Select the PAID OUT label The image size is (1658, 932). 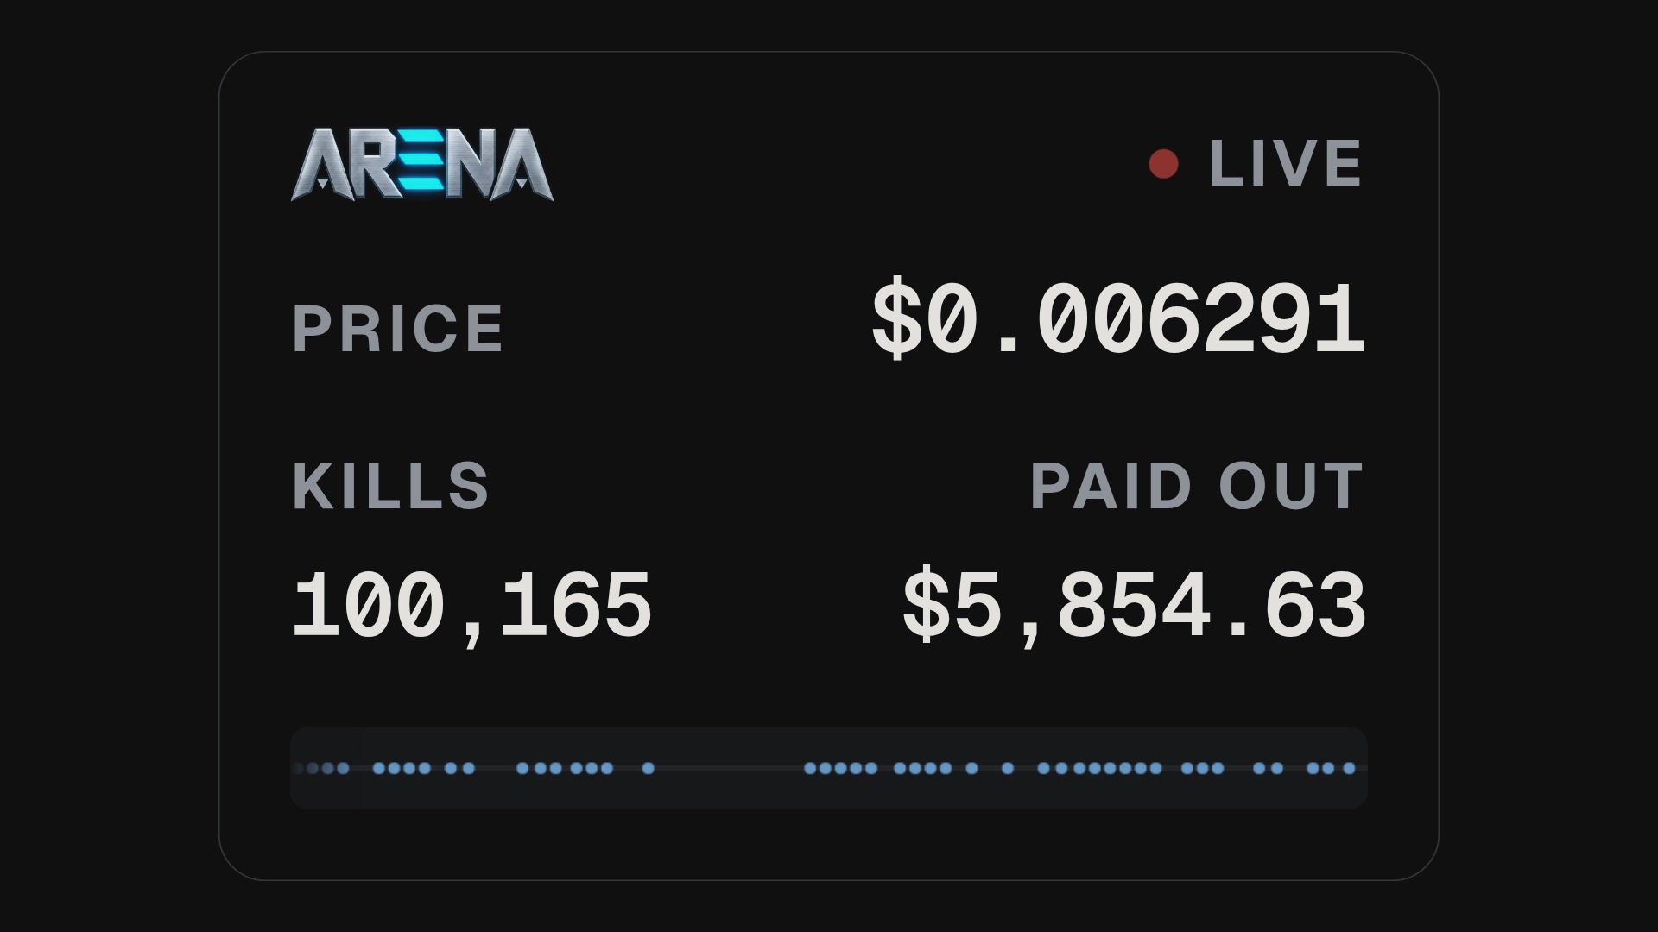coord(1197,486)
